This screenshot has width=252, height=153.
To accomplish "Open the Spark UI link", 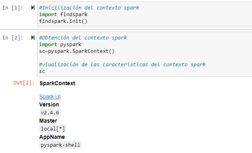I will tap(50, 97).
